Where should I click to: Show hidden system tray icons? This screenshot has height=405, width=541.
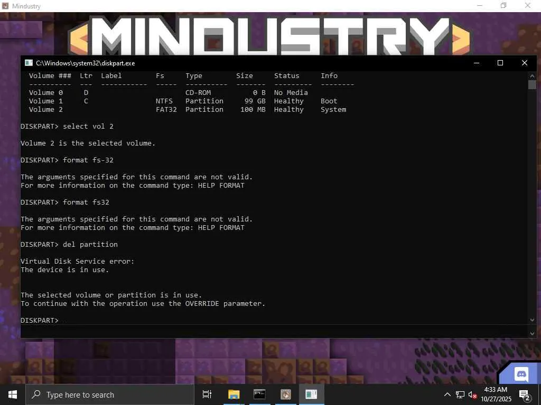click(447, 394)
